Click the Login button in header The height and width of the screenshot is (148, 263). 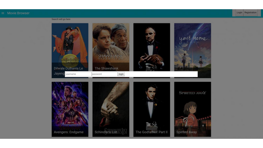coord(239,12)
